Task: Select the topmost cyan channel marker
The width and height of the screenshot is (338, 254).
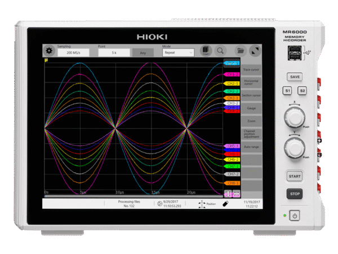Action: click(232, 63)
